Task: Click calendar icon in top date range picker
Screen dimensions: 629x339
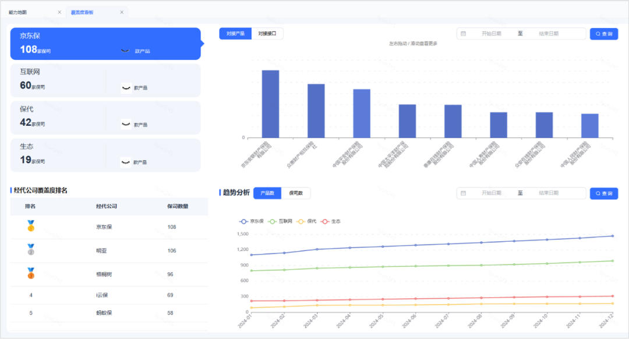Action: [x=464, y=34]
